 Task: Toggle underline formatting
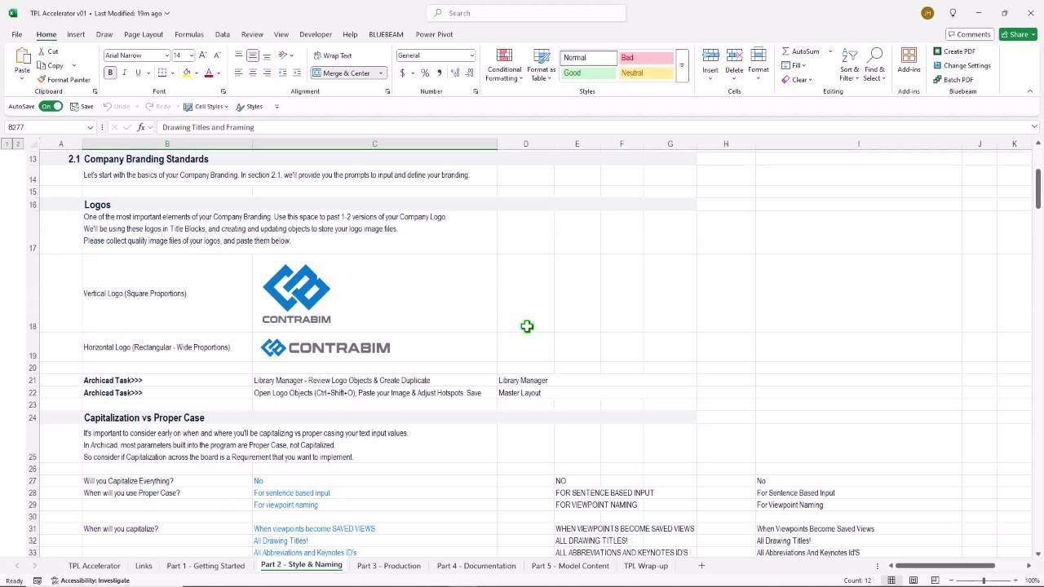[138, 73]
